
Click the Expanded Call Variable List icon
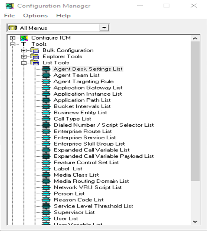click(46, 150)
